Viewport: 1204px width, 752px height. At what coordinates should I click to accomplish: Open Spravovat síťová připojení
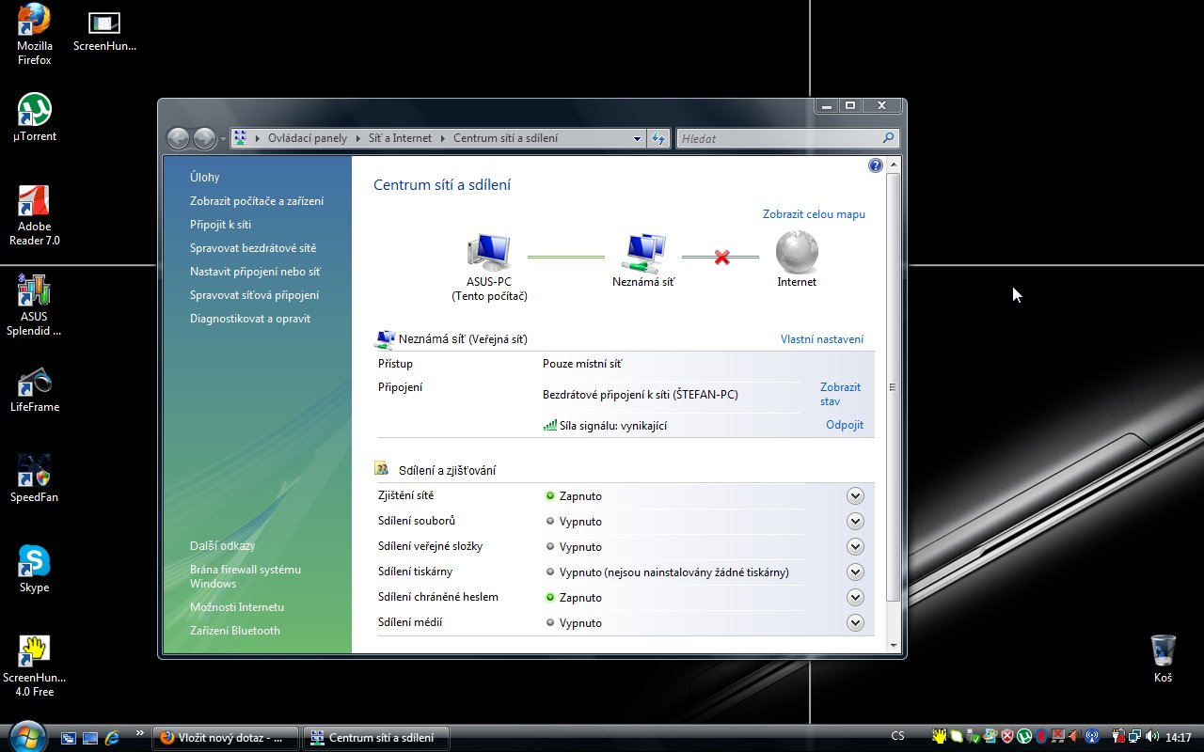tap(254, 295)
